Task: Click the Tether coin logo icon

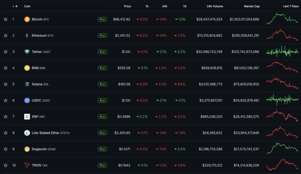Action: tap(27, 52)
